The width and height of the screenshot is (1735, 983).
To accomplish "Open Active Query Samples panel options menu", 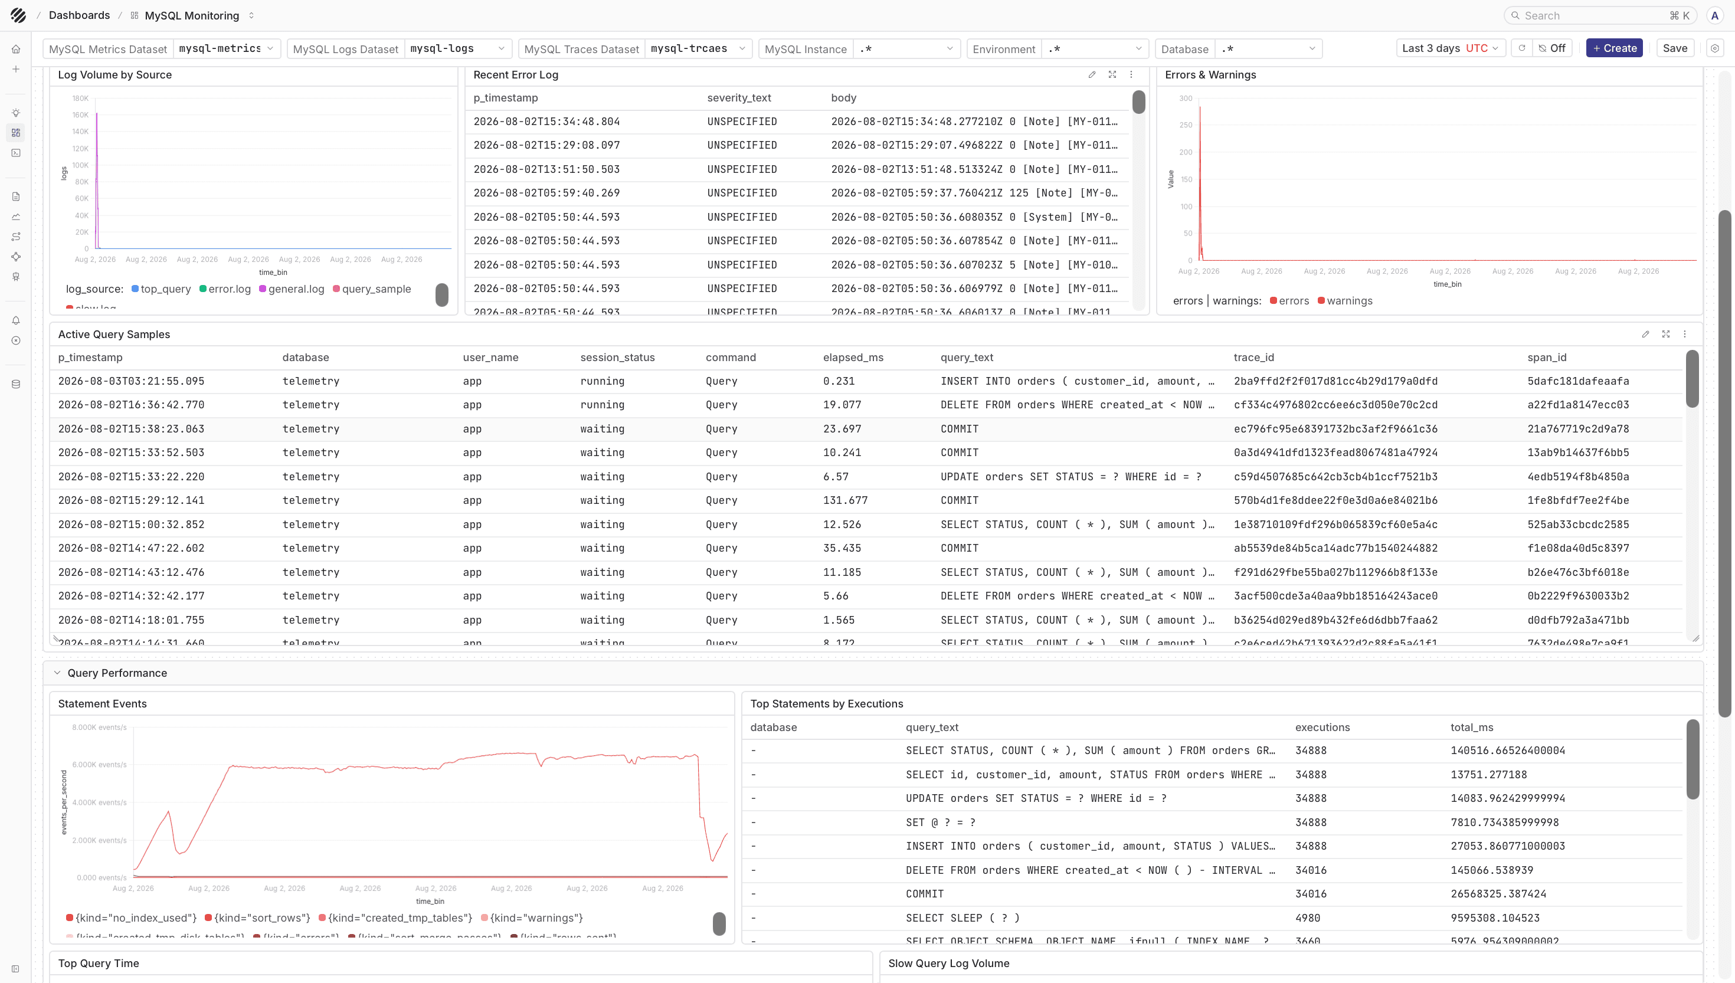I will [1685, 334].
